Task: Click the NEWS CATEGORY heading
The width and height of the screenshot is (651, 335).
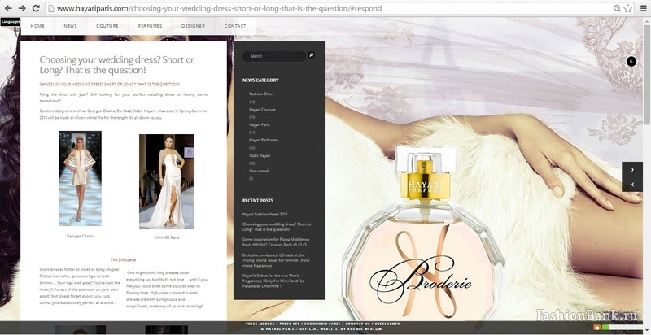Action: [260, 80]
